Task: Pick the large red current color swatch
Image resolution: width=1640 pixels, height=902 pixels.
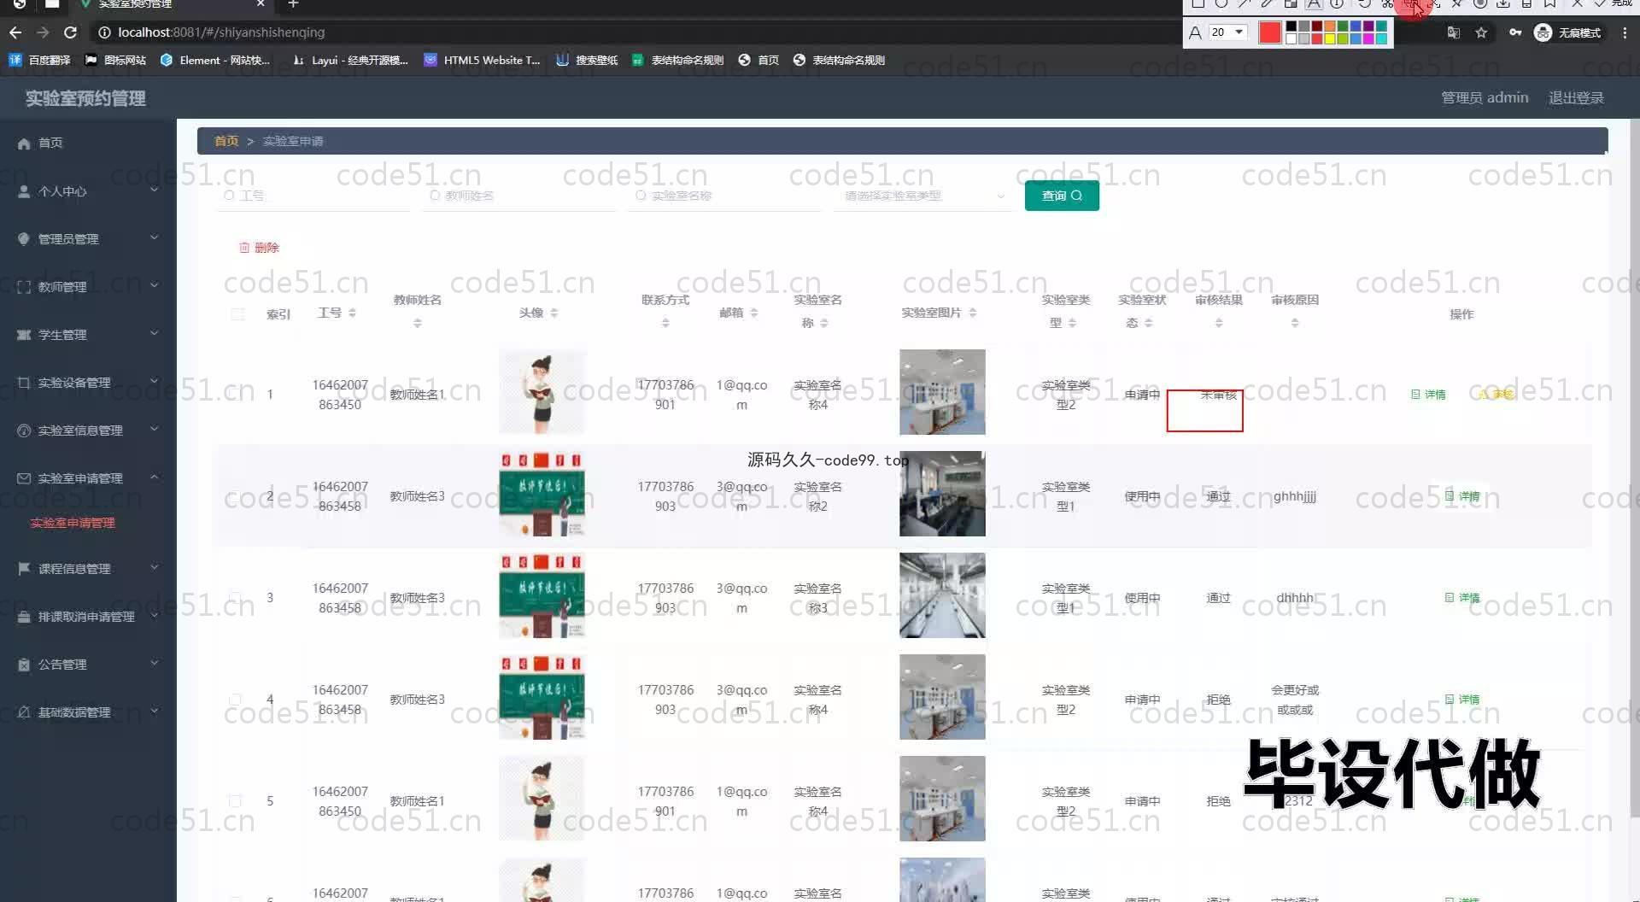Action: coord(1270,32)
